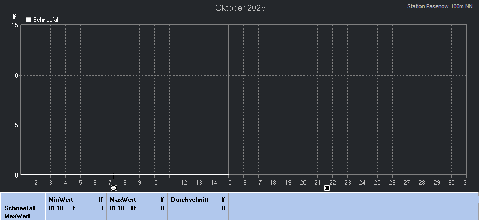
Task: Click the Station Pasenow 100m NN label
Action: (x=440, y=7)
